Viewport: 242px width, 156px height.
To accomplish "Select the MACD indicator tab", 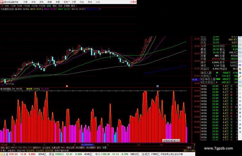I will tap(14, 148).
